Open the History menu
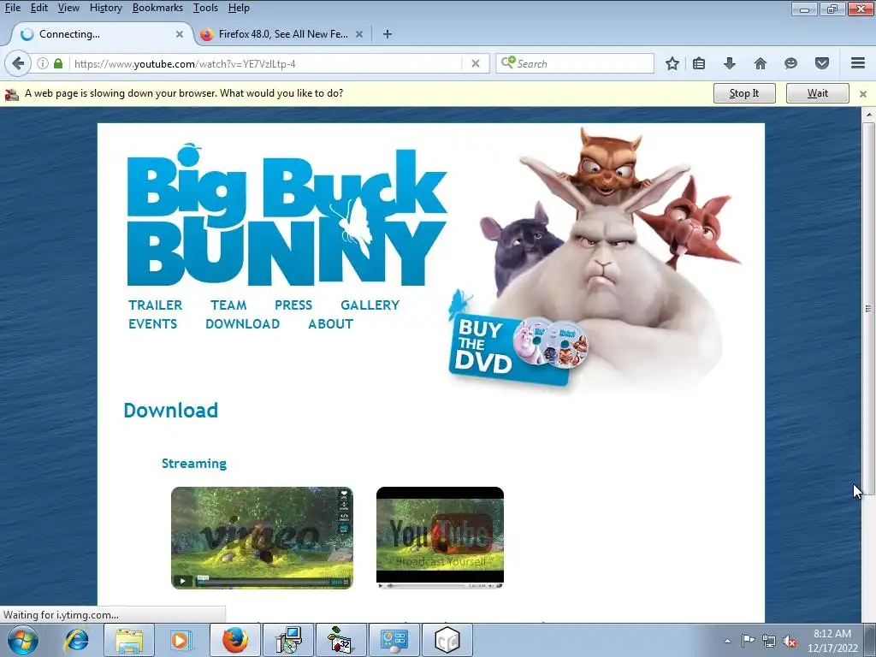The width and height of the screenshot is (876, 657). [105, 8]
